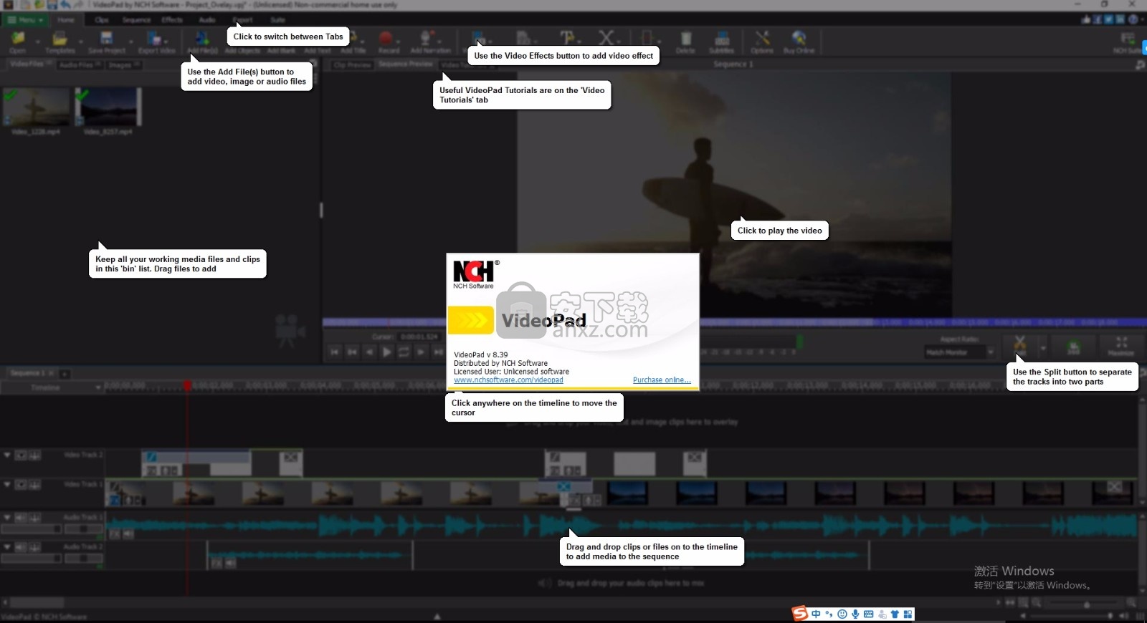Open the Templates toolbar icon
The image size is (1147, 623).
coord(60,38)
